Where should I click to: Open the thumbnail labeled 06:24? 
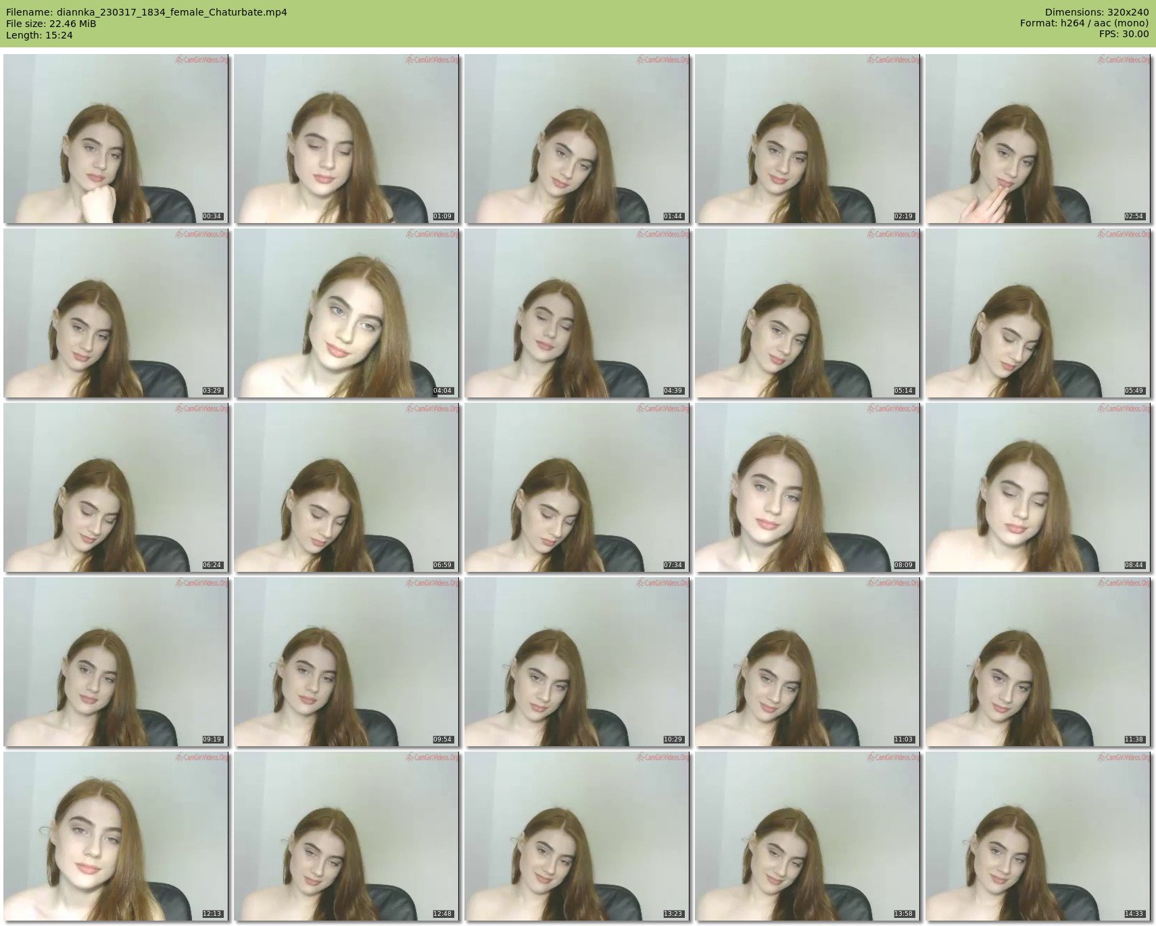pyautogui.click(x=116, y=487)
